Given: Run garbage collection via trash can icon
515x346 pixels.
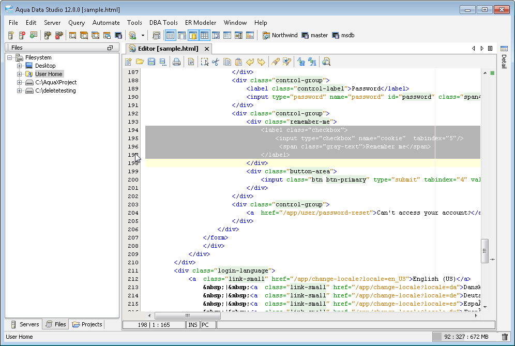Looking at the screenshot, I should coord(505,337).
